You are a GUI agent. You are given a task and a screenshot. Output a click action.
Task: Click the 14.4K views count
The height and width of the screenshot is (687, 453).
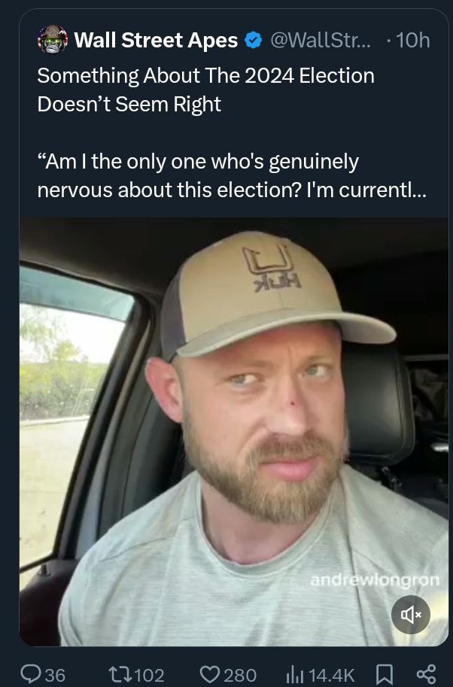coord(331,675)
